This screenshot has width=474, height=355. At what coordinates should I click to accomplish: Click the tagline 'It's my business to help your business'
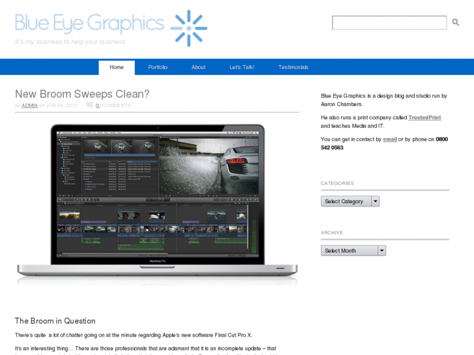(x=70, y=42)
